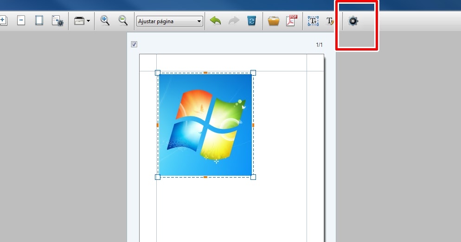Viewport: 461px width, 242px height.
Task: Uncheck the page 1 selection checkbox
Action: 134,45
